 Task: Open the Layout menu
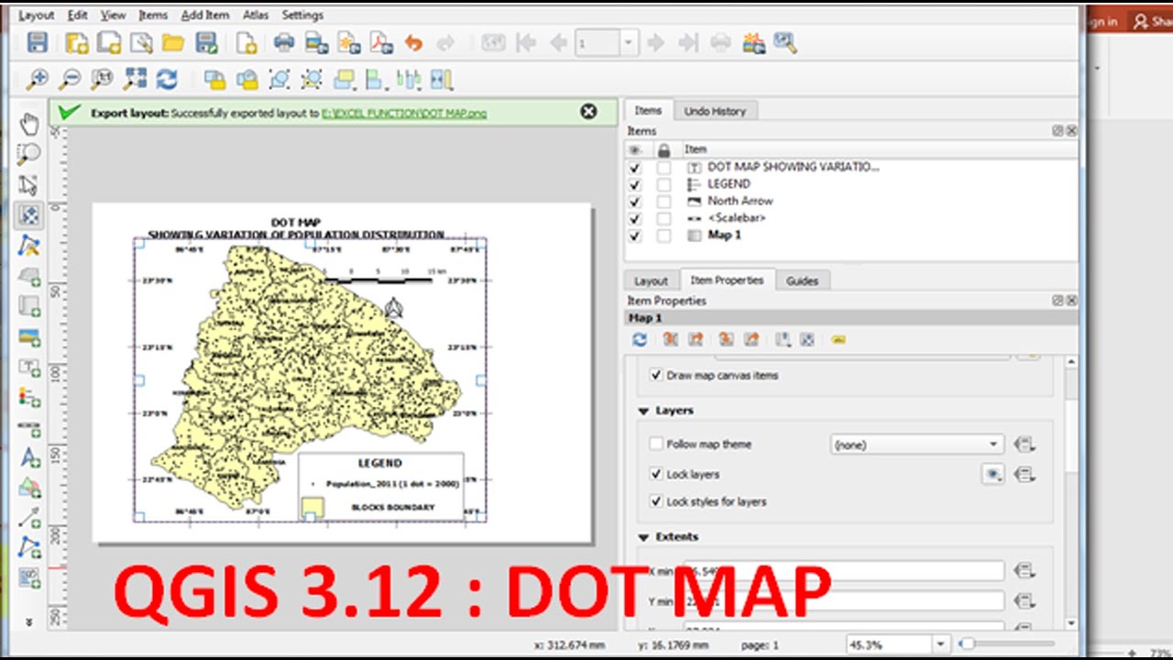[37, 16]
